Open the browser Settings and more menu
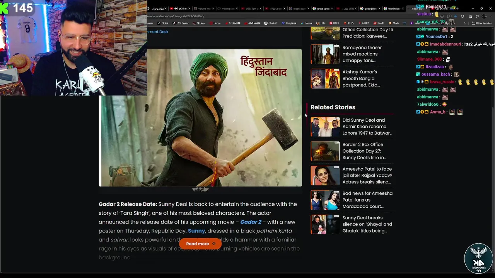 [x=491, y=16]
